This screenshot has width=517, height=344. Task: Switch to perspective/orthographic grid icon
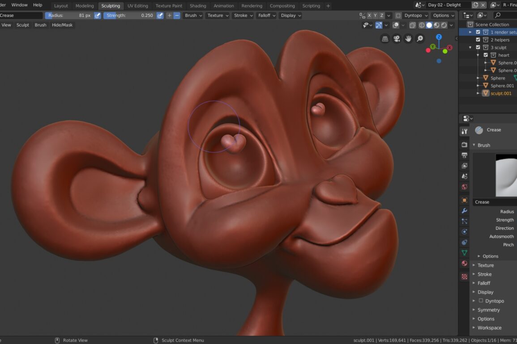click(385, 39)
